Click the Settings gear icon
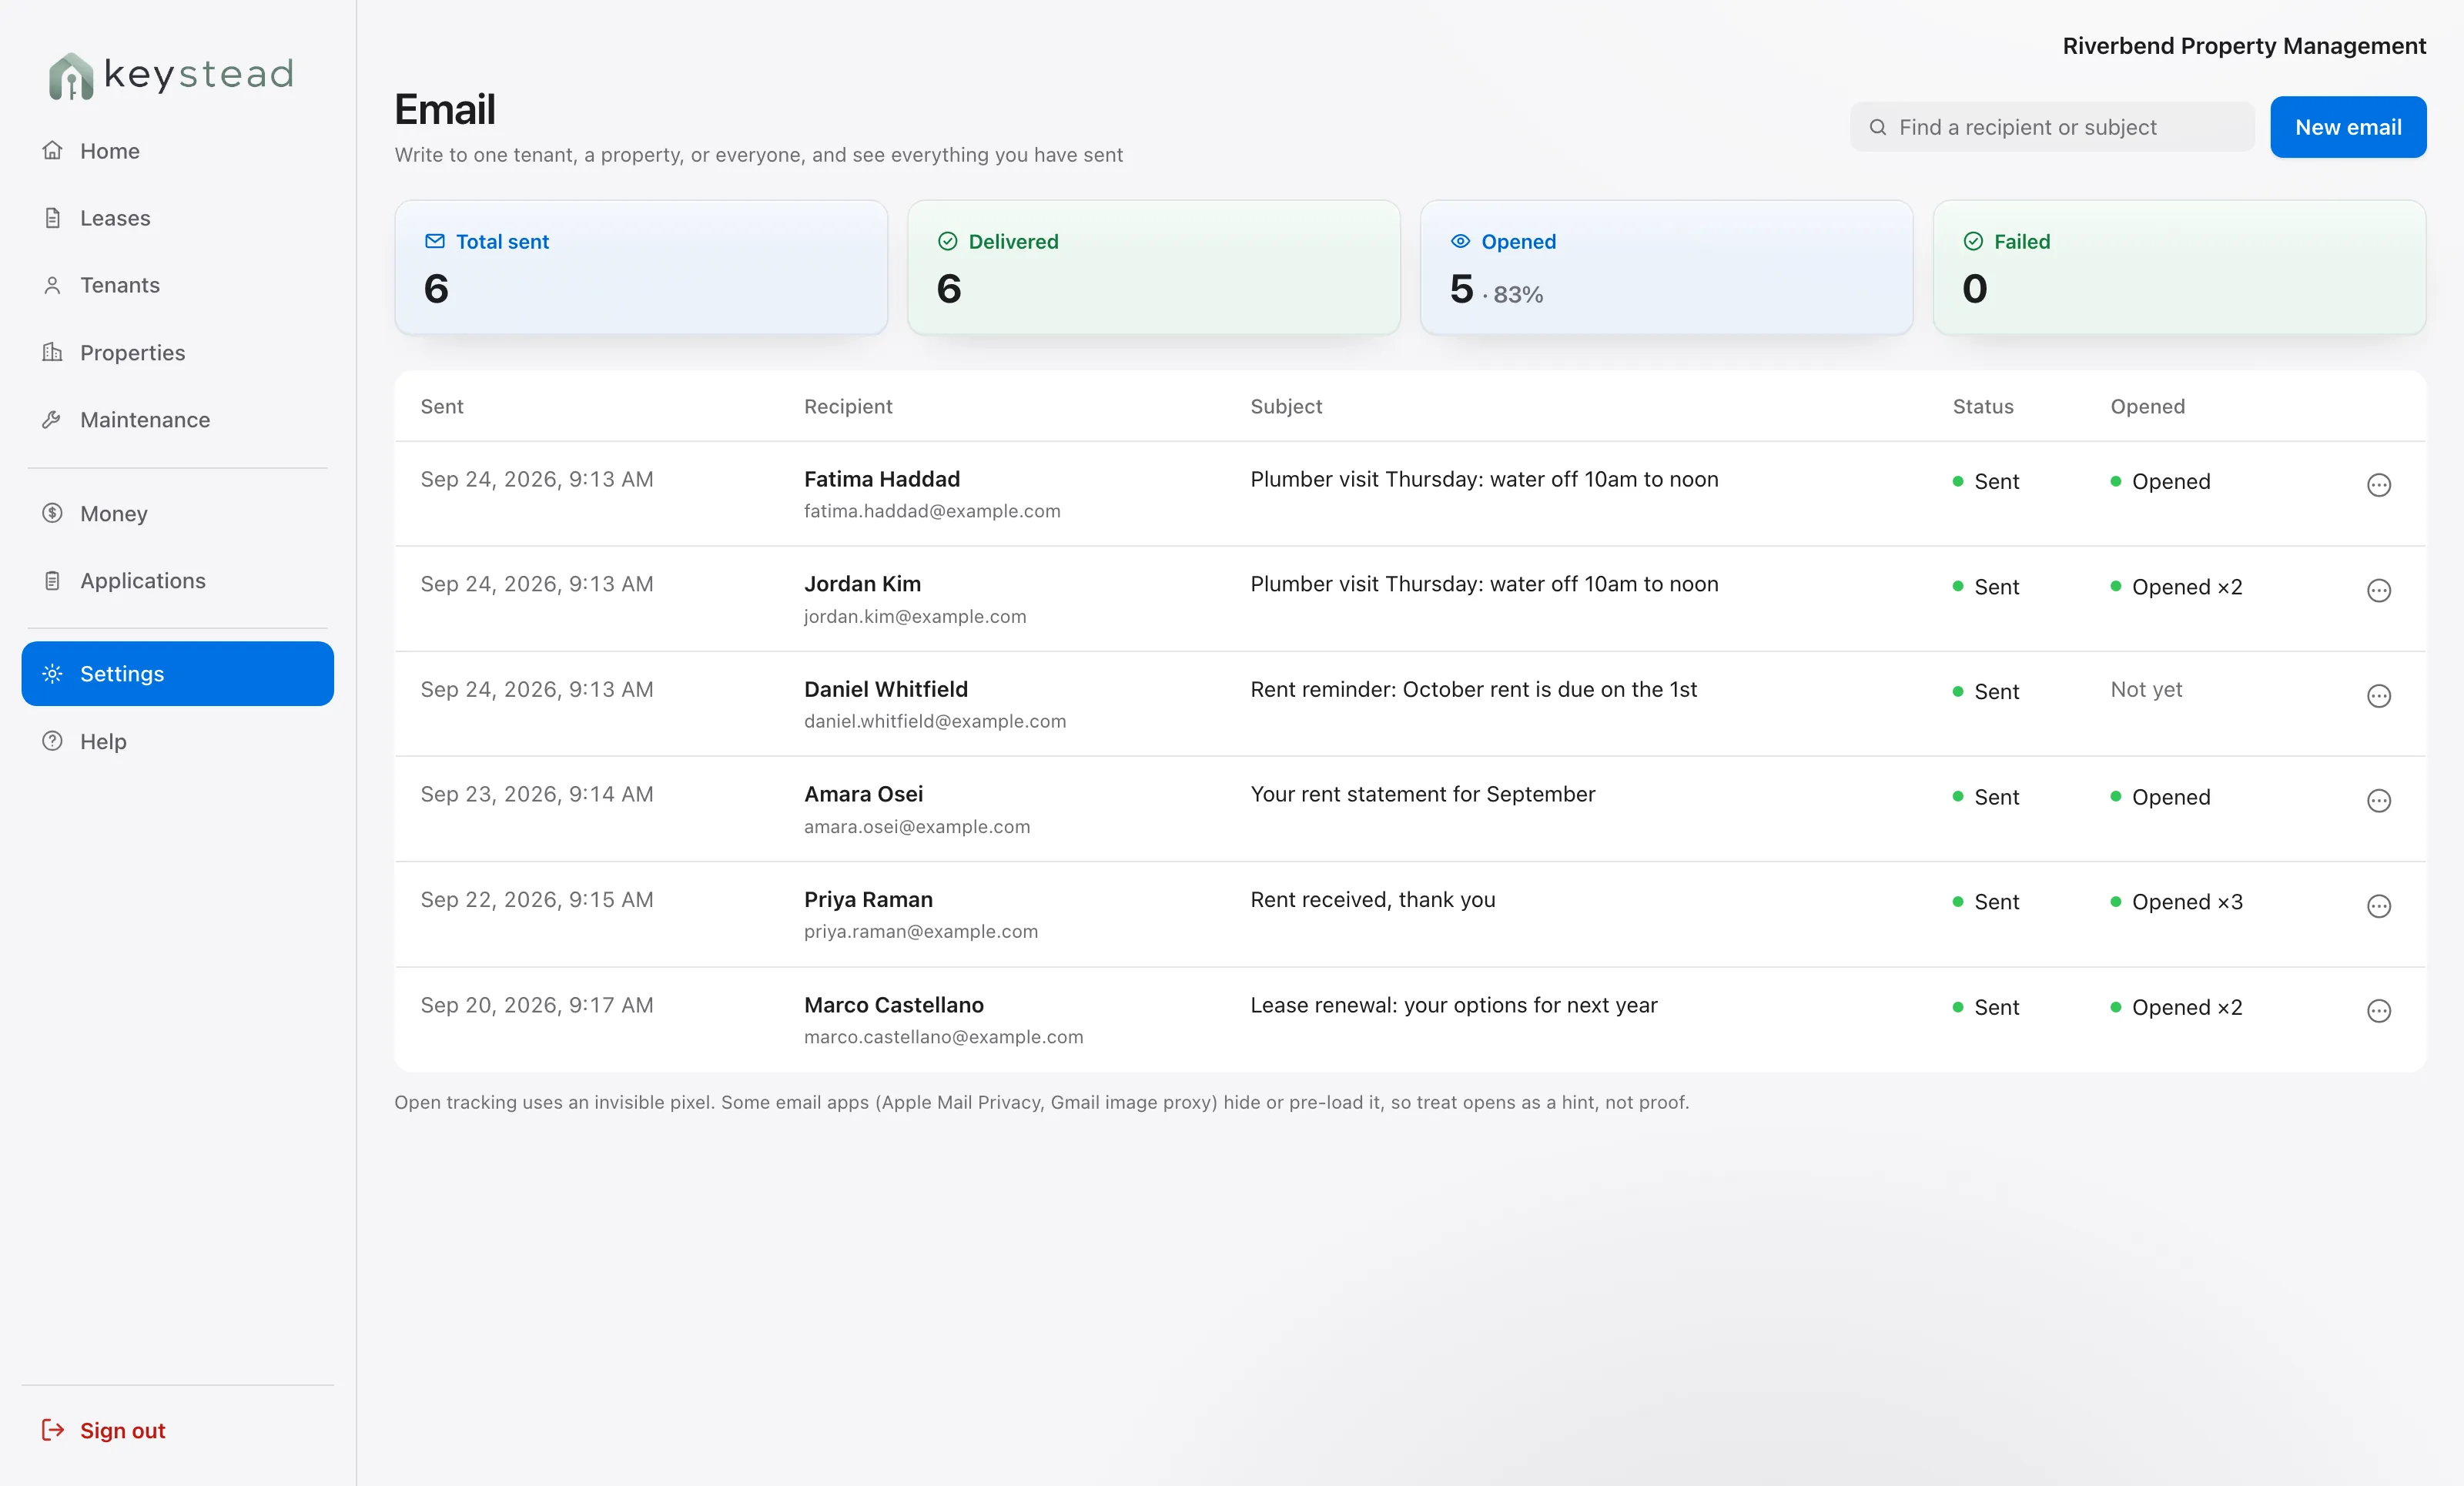The width and height of the screenshot is (2464, 1486). click(x=53, y=673)
